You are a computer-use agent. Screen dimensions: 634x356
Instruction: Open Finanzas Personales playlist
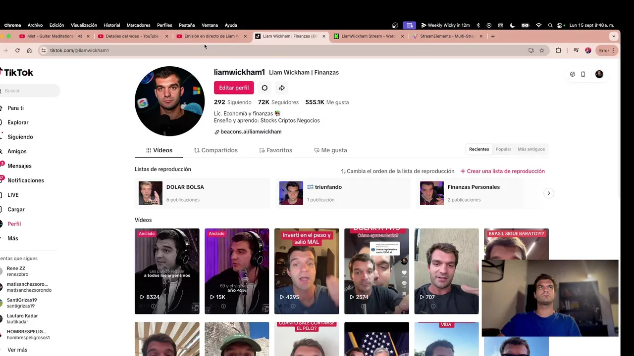click(x=478, y=193)
